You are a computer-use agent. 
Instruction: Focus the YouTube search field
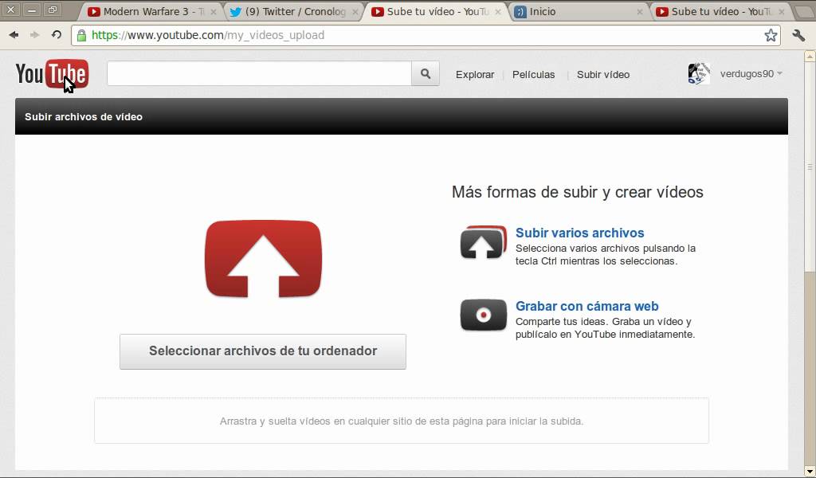tap(259, 74)
